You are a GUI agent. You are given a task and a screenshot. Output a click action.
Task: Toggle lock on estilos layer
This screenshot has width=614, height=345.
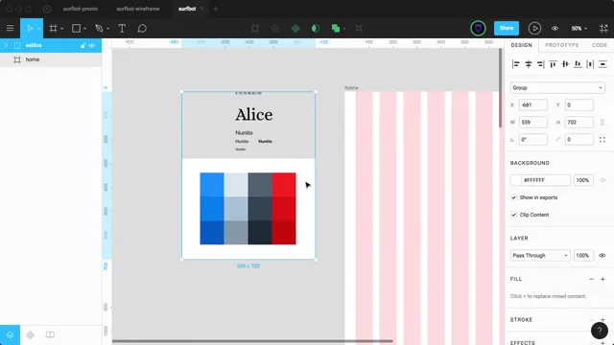click(x=83, y=45)
